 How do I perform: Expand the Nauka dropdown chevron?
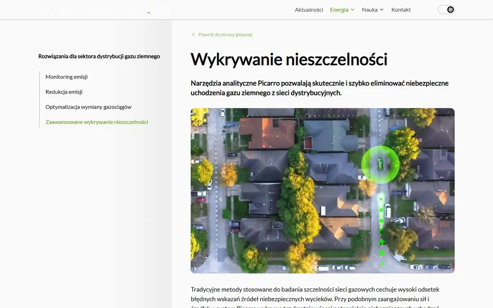tap(382, 9)
